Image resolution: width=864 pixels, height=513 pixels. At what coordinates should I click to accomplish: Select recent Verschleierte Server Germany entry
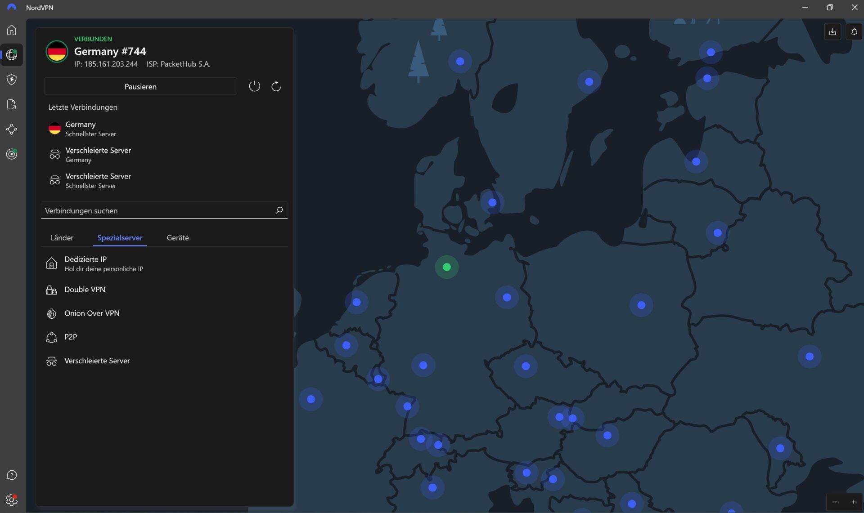164,155
